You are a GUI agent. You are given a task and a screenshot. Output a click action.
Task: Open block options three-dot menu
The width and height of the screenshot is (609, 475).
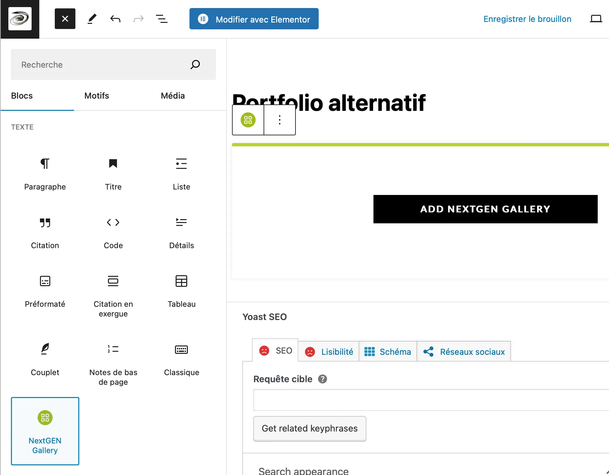(x=279, y=120)
